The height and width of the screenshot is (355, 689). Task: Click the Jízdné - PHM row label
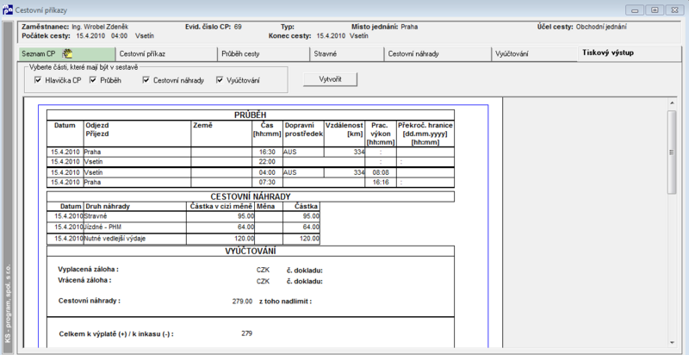tap(102, 227)
